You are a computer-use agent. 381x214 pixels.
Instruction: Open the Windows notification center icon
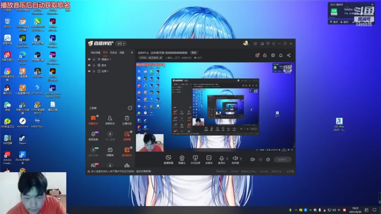click(374, 210)
